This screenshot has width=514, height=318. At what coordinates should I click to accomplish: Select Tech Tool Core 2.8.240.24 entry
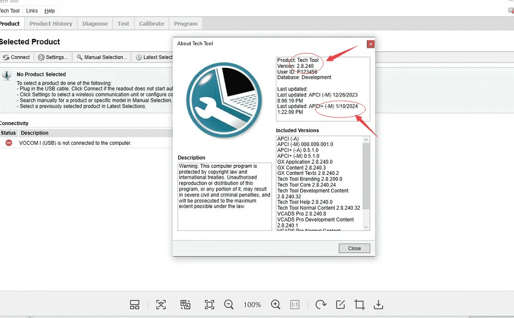[307, 185]
